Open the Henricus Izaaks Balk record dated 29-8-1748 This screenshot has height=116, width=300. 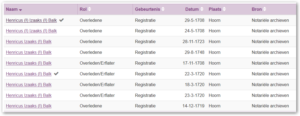click(29, 52)
